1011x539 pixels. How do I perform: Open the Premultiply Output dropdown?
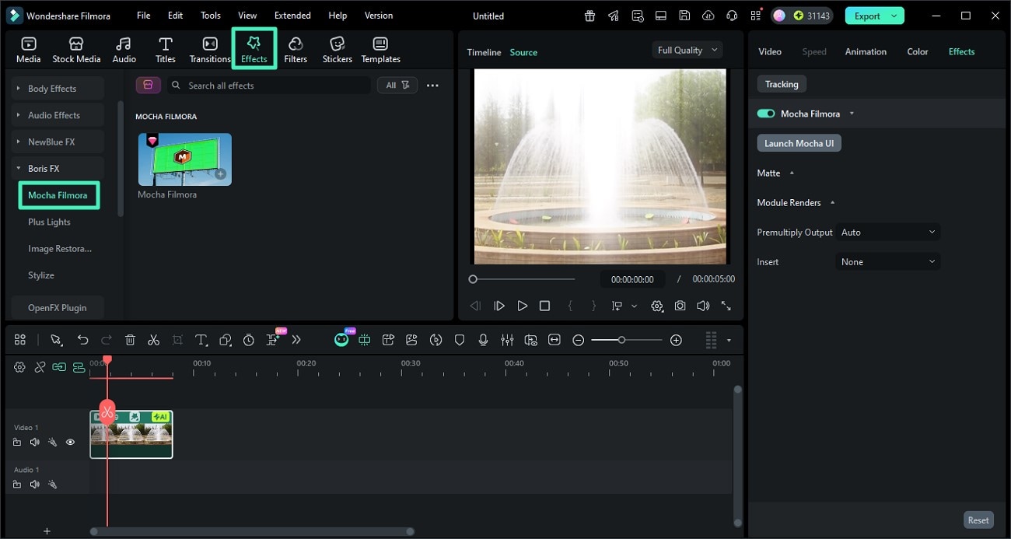click(887, 231)
